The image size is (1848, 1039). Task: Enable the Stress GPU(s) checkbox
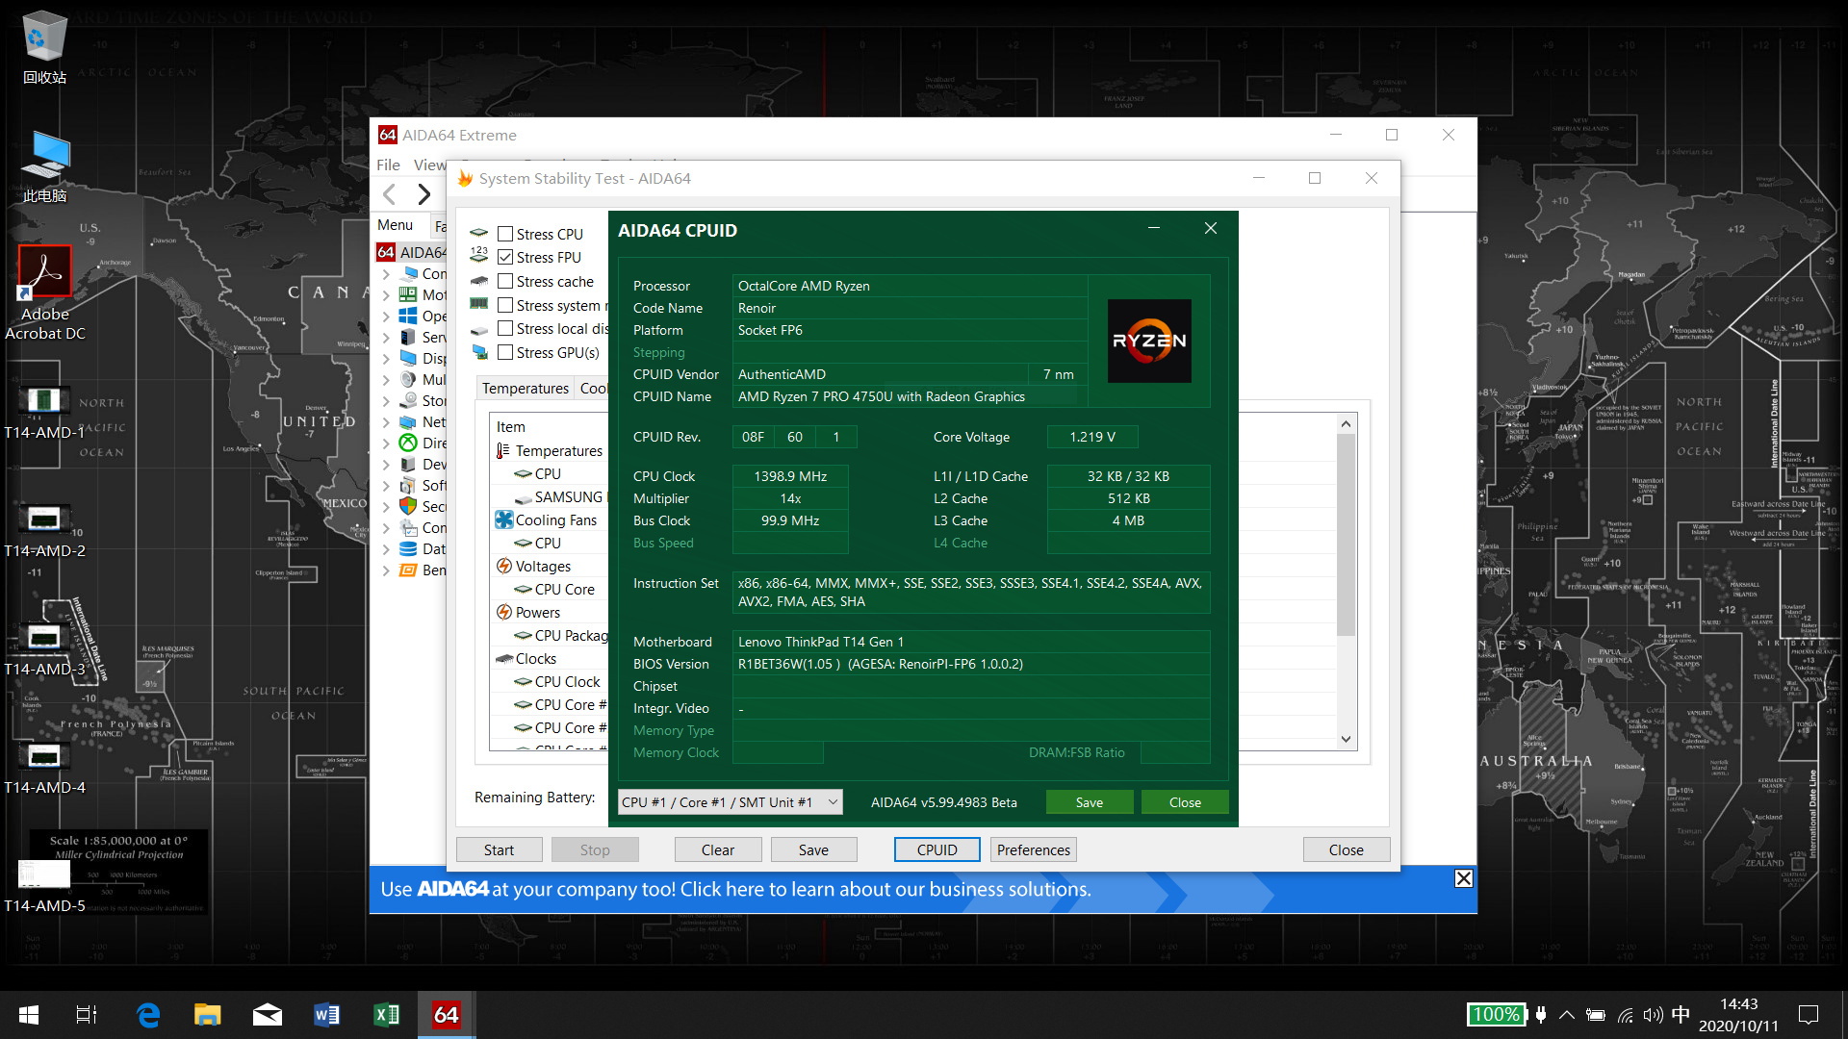click(505, 352)
